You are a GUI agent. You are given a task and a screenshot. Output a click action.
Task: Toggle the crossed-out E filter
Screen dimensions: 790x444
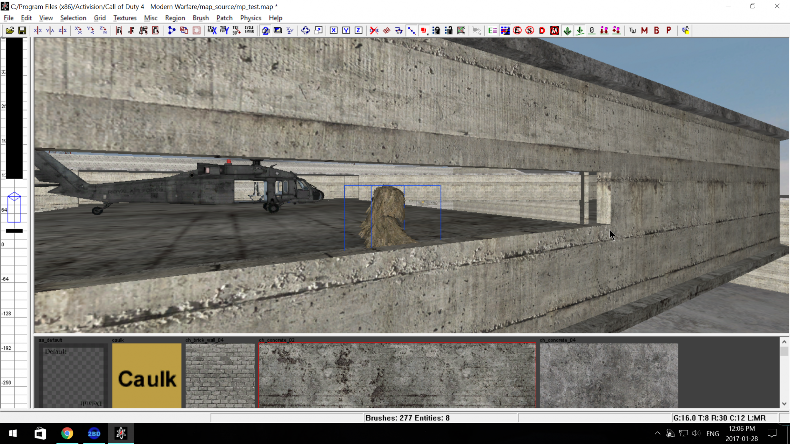coord(517,30)
